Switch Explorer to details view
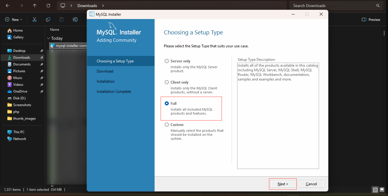The image size is (388, 196). click(x=375, y=190)
